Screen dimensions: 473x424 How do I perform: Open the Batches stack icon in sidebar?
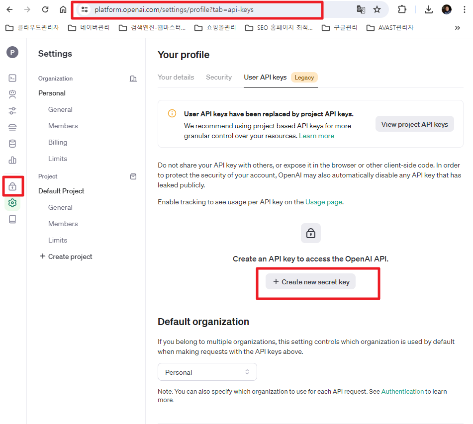12,127
